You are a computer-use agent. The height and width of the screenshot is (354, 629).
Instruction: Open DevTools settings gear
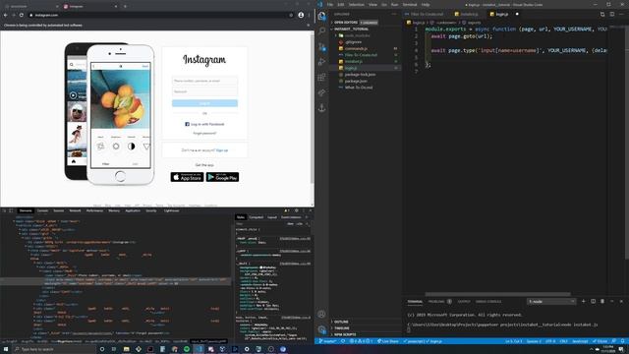tap(297, 210)
